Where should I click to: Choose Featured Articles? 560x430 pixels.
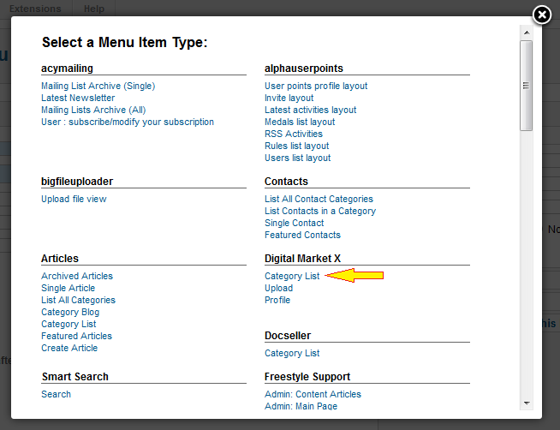(77, 336)
